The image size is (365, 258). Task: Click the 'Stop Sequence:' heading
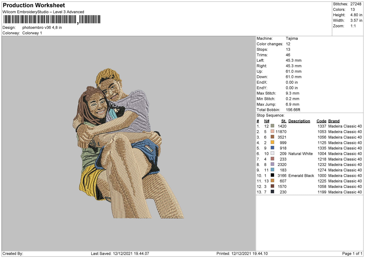click(x=271, y=115)
